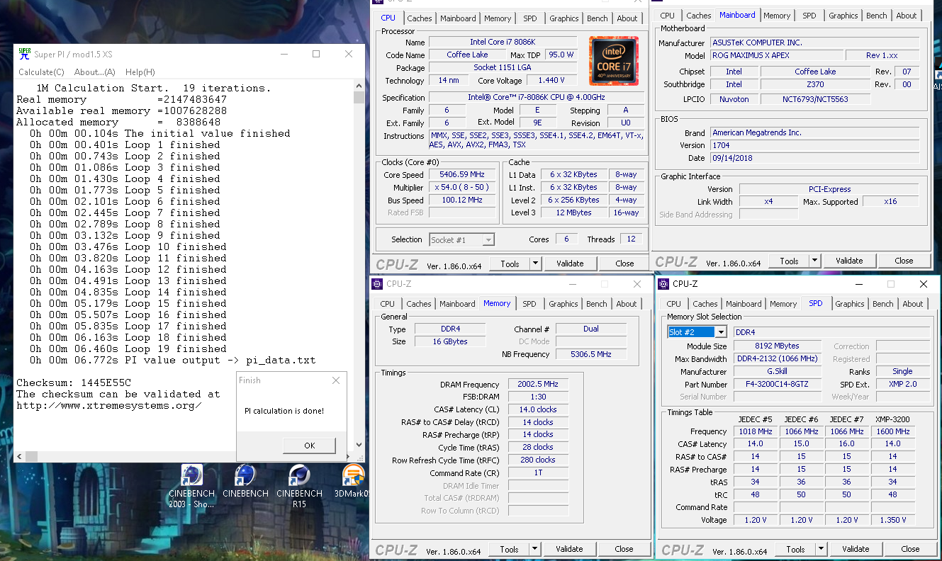Screen dimensions: 942x561
Task: Click the CPU-Z icon in the Memory window title bar
Action: click(x=376, y=284)
